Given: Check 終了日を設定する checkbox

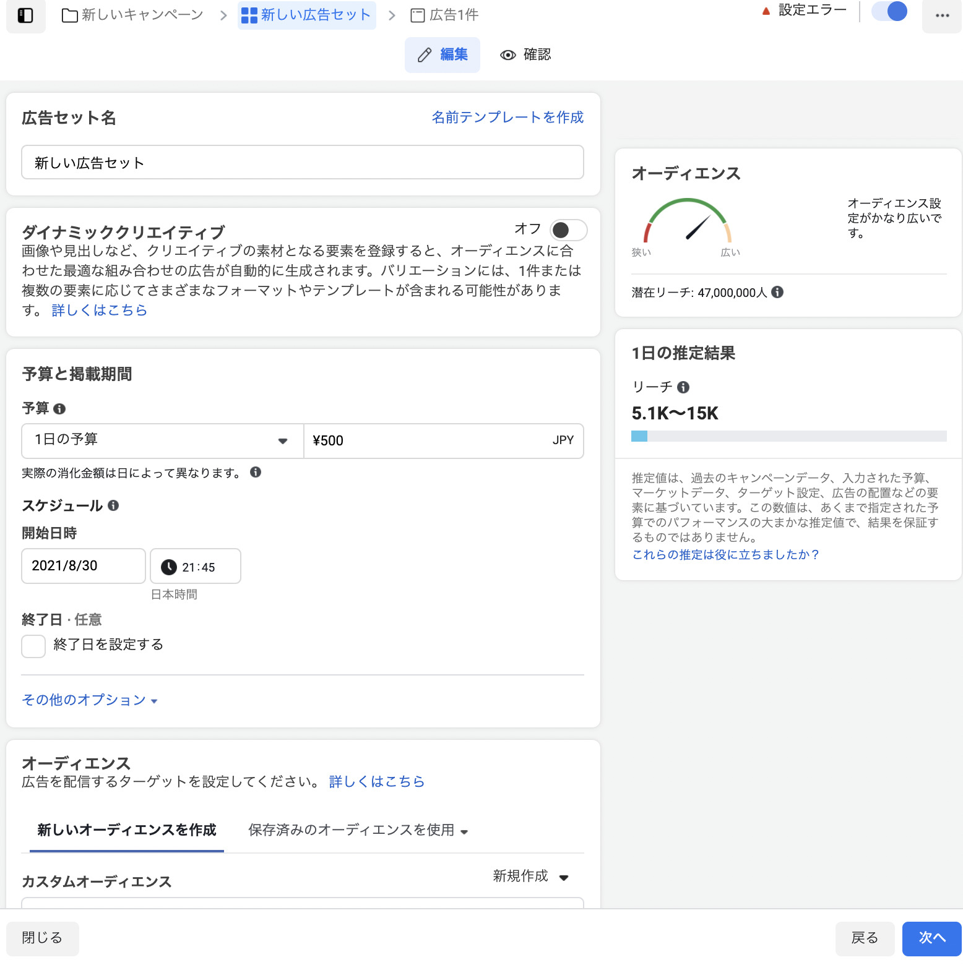Looking at the screenshot, I should point(33,645).
